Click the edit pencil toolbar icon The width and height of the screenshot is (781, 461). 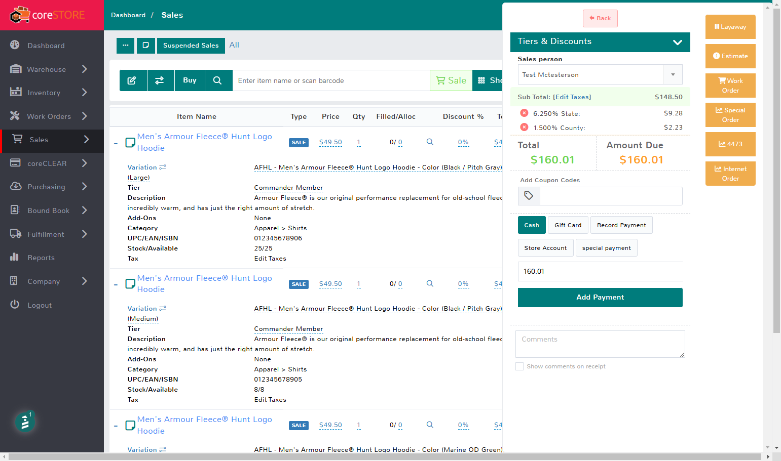pos(132,80)
